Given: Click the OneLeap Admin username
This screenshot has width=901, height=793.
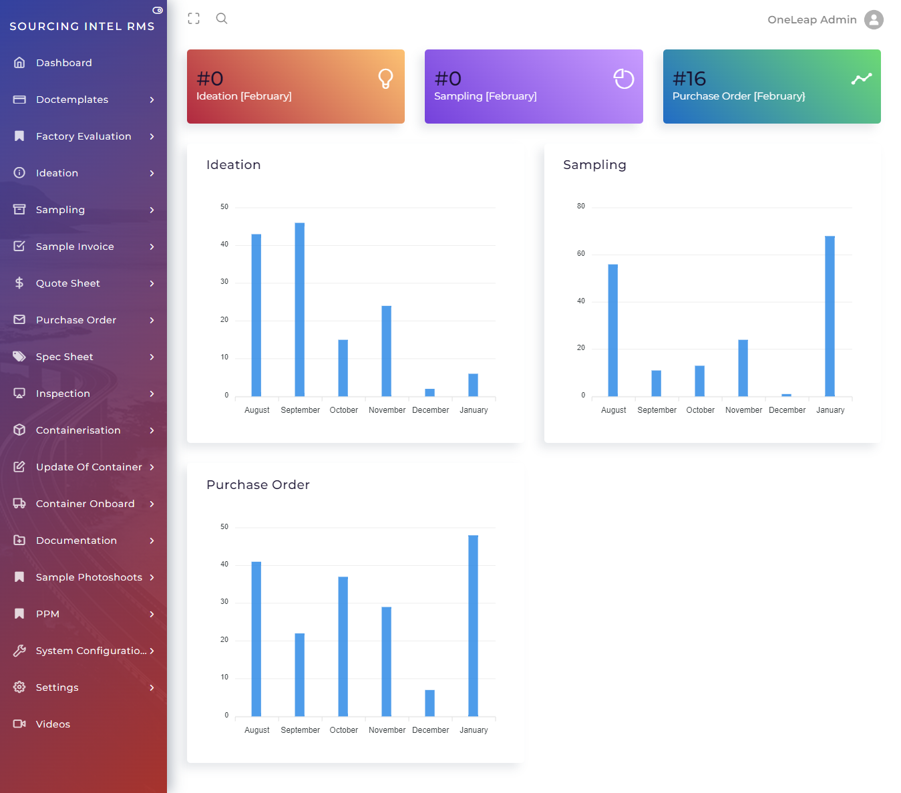Looking at the screenshot, I should point(812,19).
